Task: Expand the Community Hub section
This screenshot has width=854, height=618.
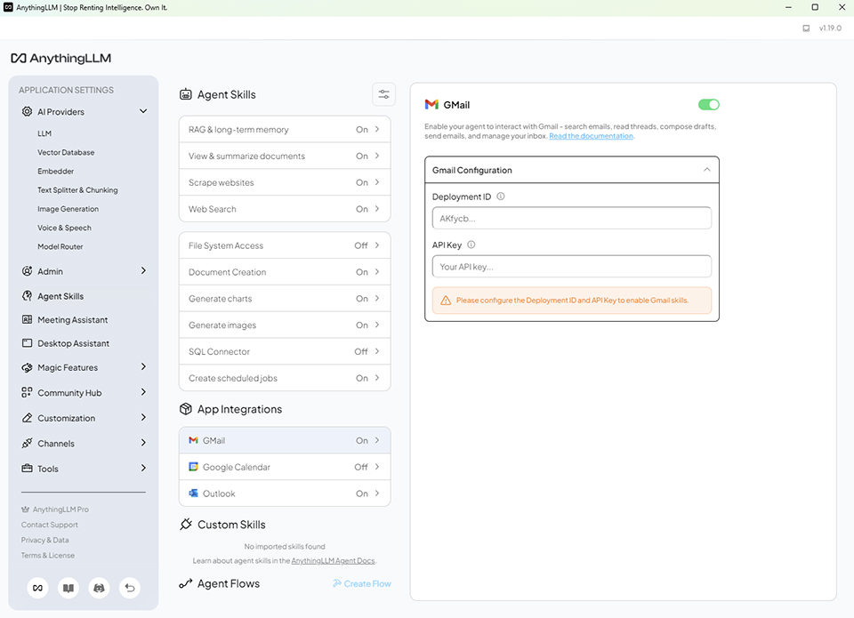Action: pyautogui.click(x=143, y=392)
